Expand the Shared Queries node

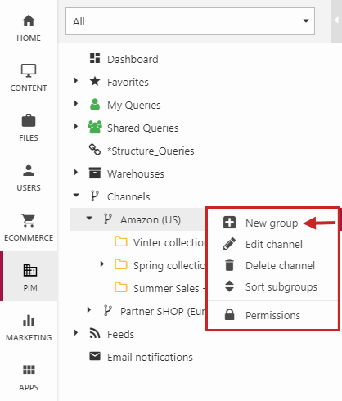tap(76, 127)
